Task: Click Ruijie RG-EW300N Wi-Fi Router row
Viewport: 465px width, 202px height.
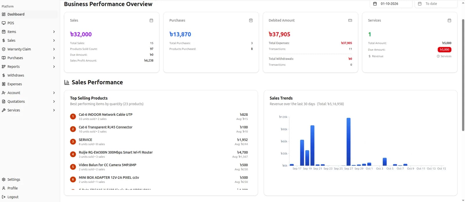Action: click(159, 154)
